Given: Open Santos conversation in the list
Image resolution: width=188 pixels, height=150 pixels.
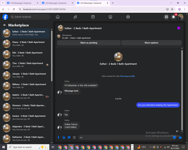Looking at the screenshot, I should point(26,117).
